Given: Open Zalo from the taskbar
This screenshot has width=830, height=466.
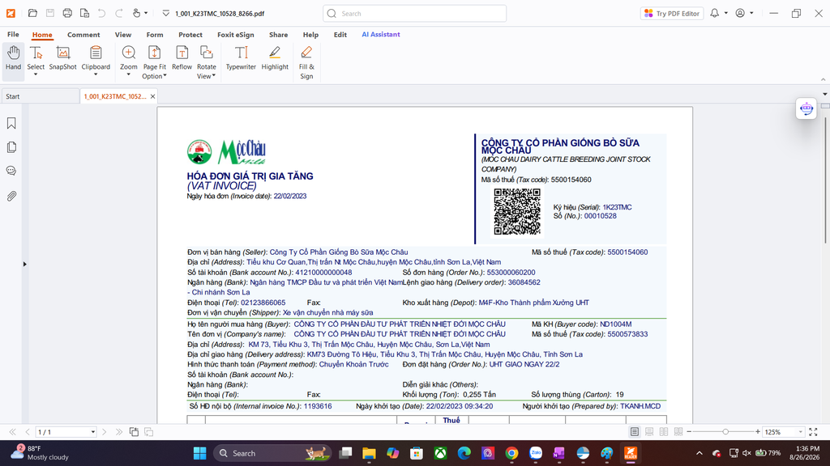Looking at the screenshot, I should tap(536, 453).
